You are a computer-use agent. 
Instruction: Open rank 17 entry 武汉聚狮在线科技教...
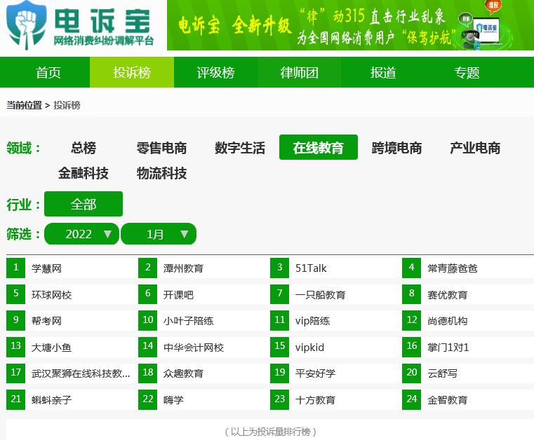click(81, 373)
